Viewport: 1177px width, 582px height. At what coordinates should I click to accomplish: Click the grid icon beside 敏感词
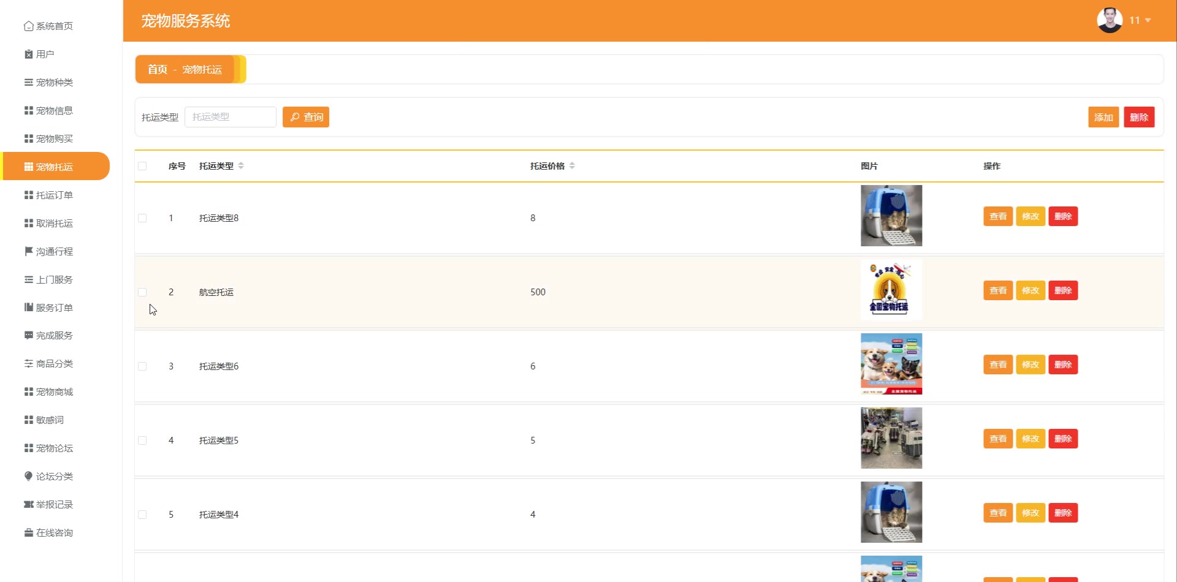[28, 420]
